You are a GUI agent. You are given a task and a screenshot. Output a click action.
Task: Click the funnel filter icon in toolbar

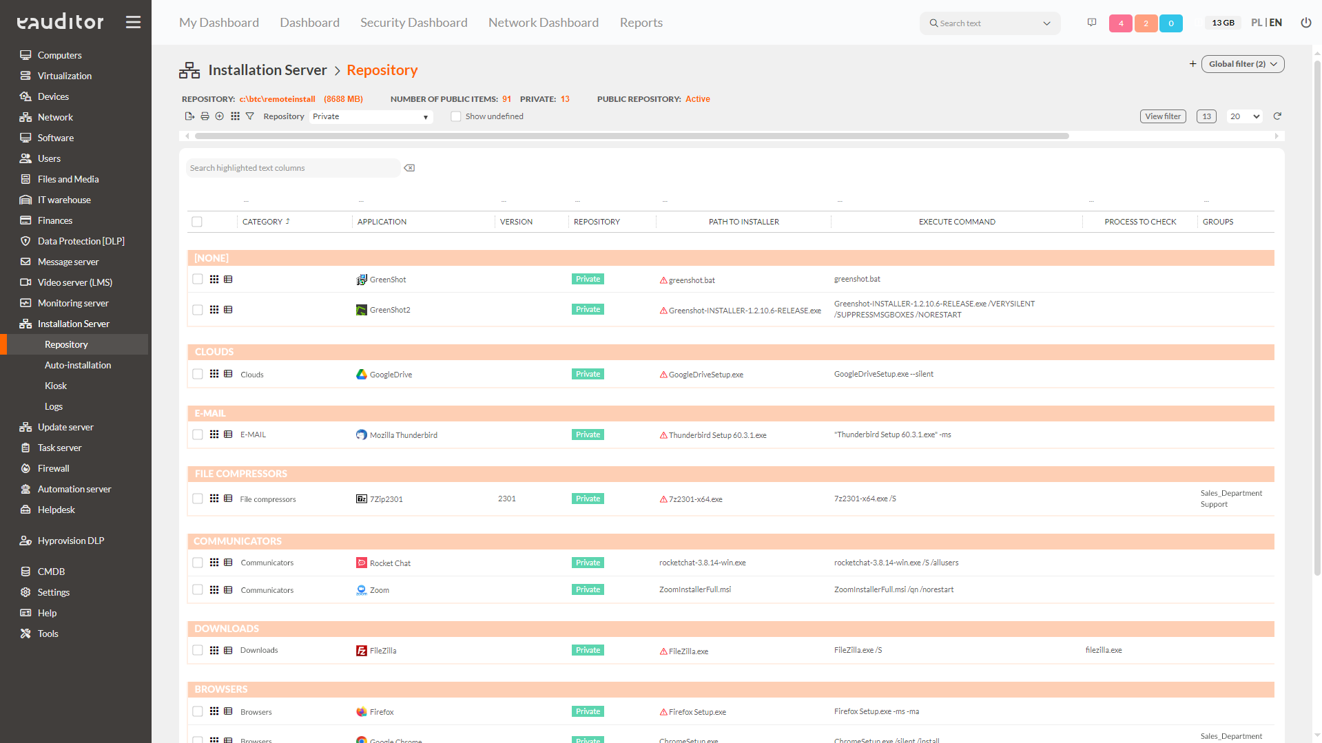tap(250, 116)
